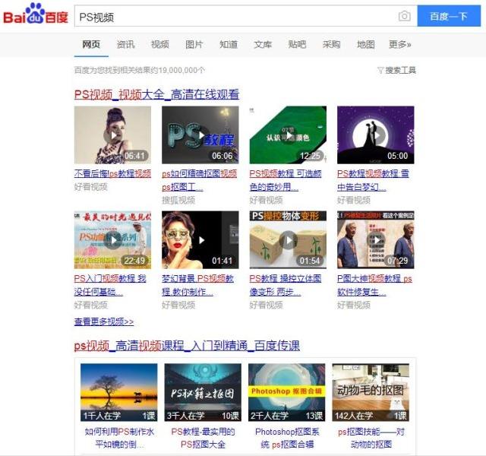Open ps视频_高清视频课程_入门到精通_百度传课 title

click(187, 345)
